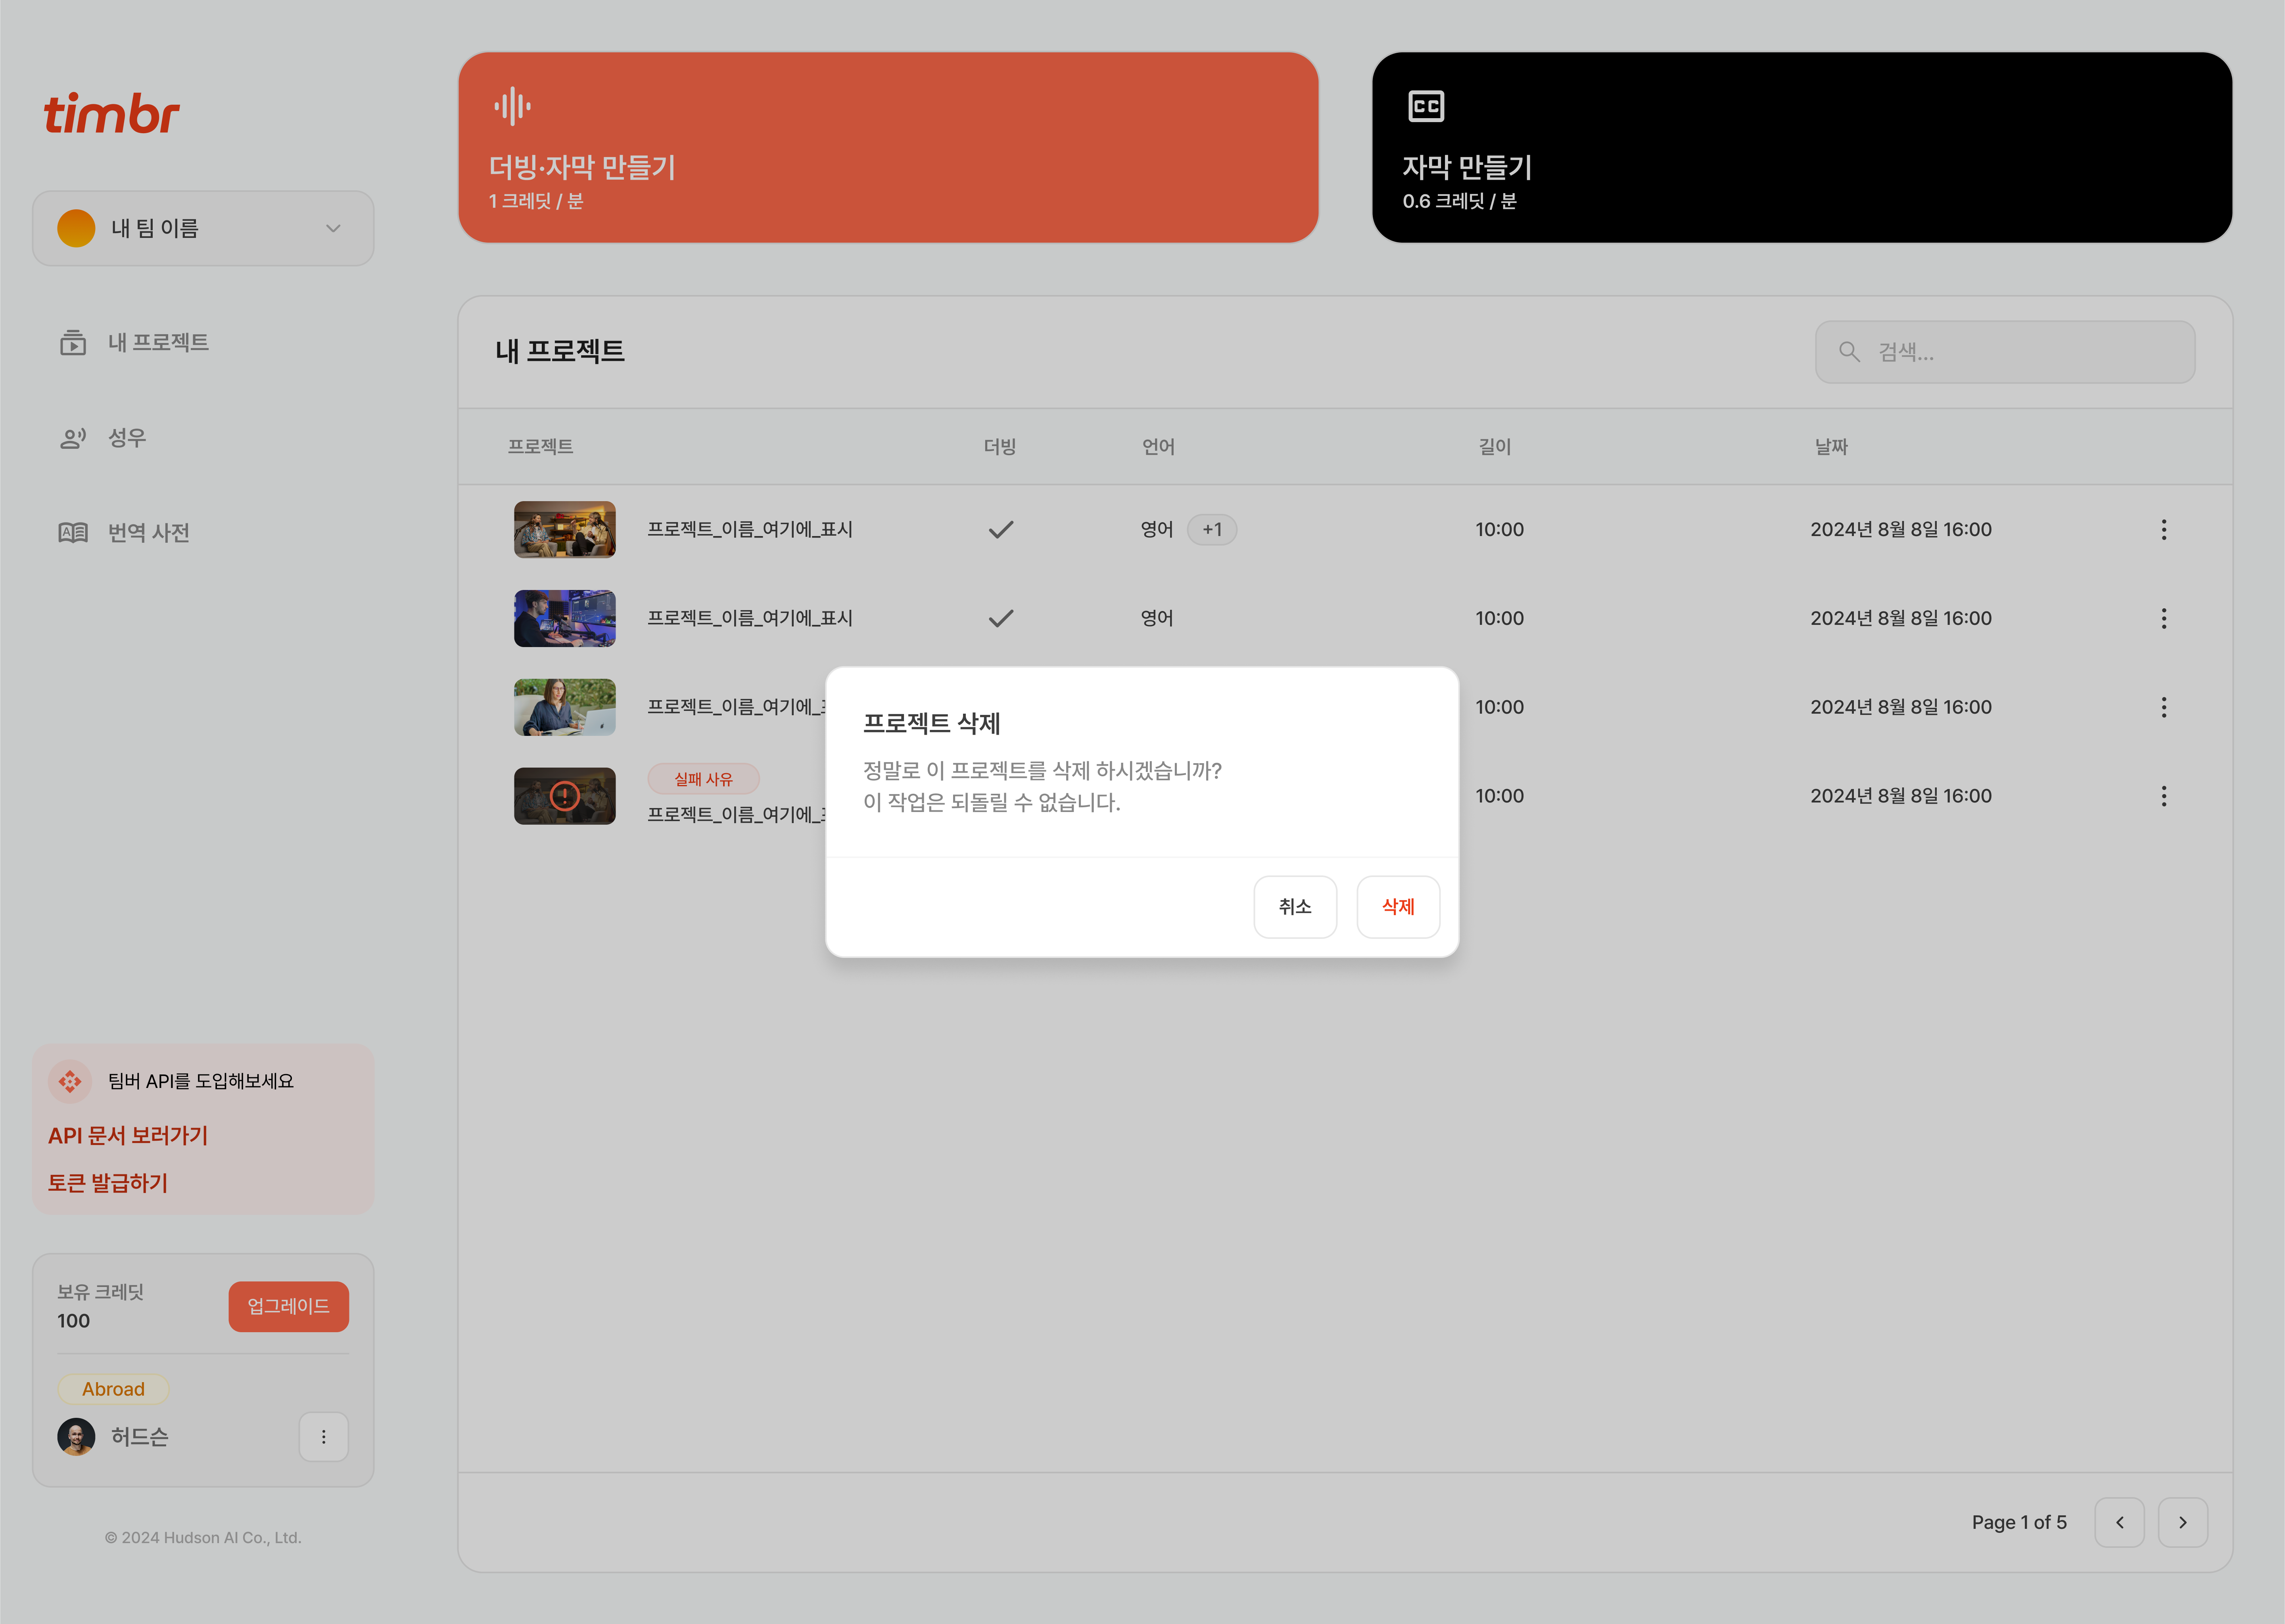Screen dimensions: 2285x1624
Task: Click the 업그레이드 credit button
Action: click(x=288, y=1306)
